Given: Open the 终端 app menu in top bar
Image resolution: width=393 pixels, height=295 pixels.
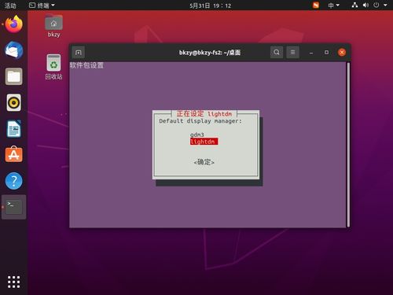Looking at the screenshot, I should pyautogui.click(x=42, y=6).
